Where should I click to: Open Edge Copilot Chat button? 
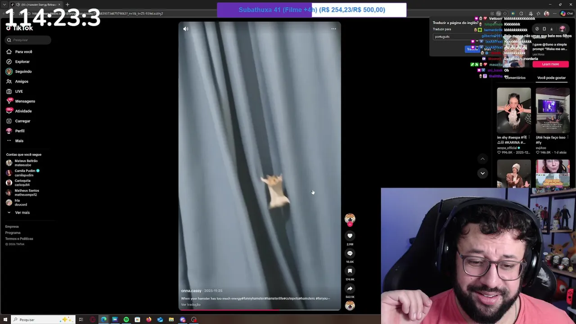[x=567, y=13]
